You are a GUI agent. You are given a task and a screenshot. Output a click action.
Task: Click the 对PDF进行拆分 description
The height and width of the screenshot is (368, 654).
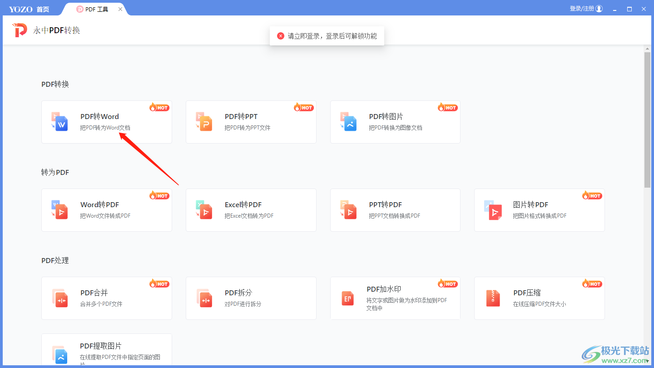(x=243, y=304)
